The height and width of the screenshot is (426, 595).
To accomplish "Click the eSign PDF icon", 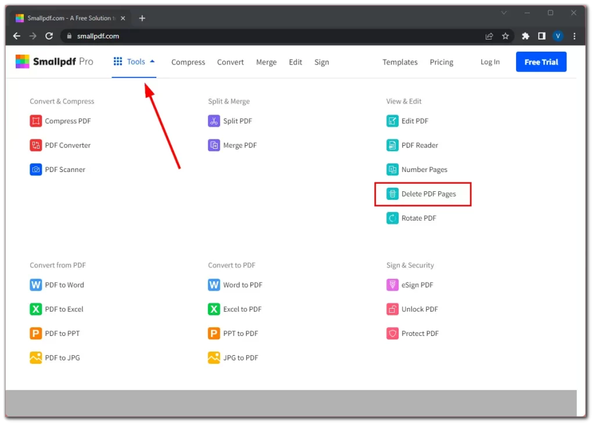I will click(x=392, y=285).
